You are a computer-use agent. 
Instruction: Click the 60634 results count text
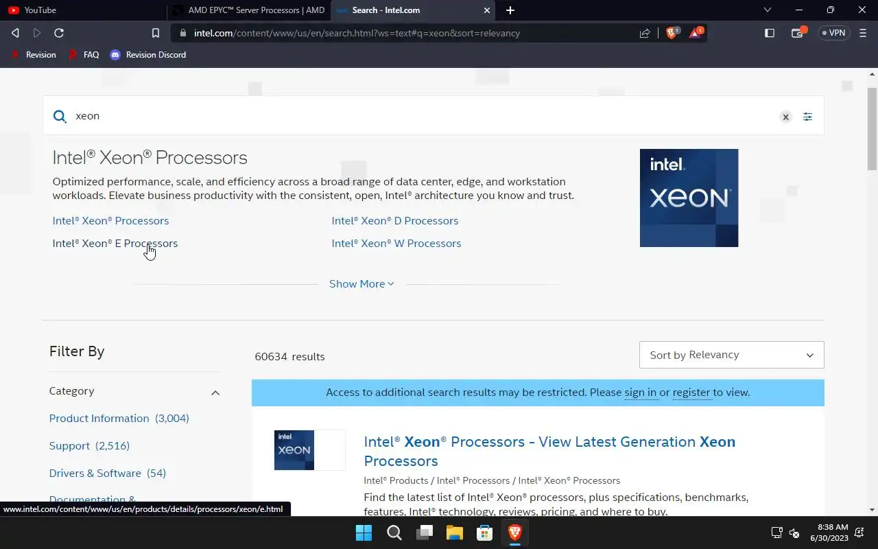(x=289, y=357)
